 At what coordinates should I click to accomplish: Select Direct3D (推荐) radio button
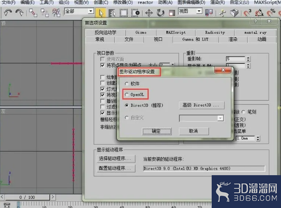[127, 105]
